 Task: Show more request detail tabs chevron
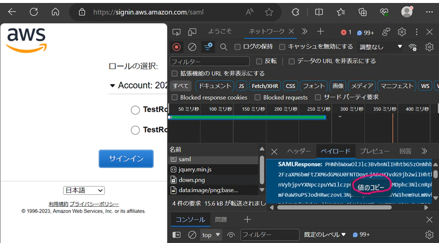[x=425, y=151]
